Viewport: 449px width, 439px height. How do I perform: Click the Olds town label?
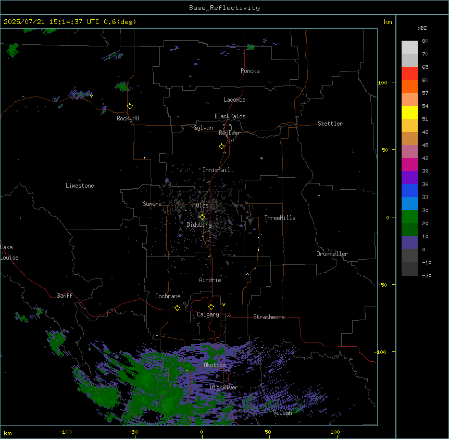202,205
